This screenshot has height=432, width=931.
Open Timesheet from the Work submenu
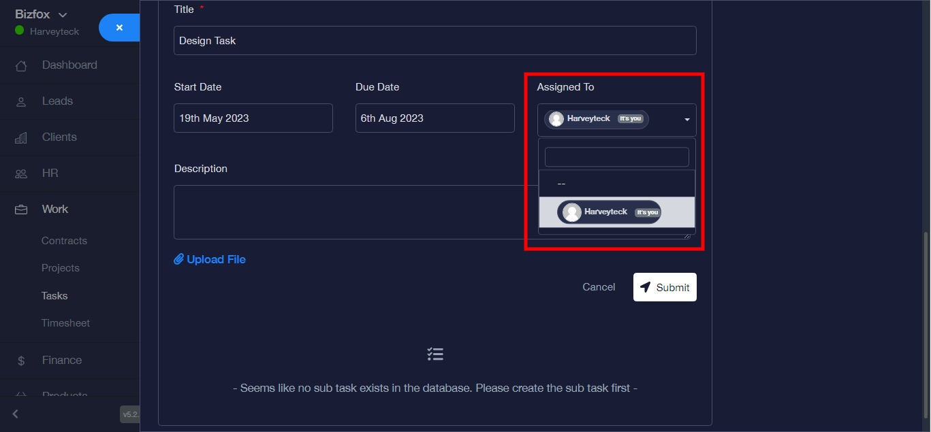coord(65,323)
